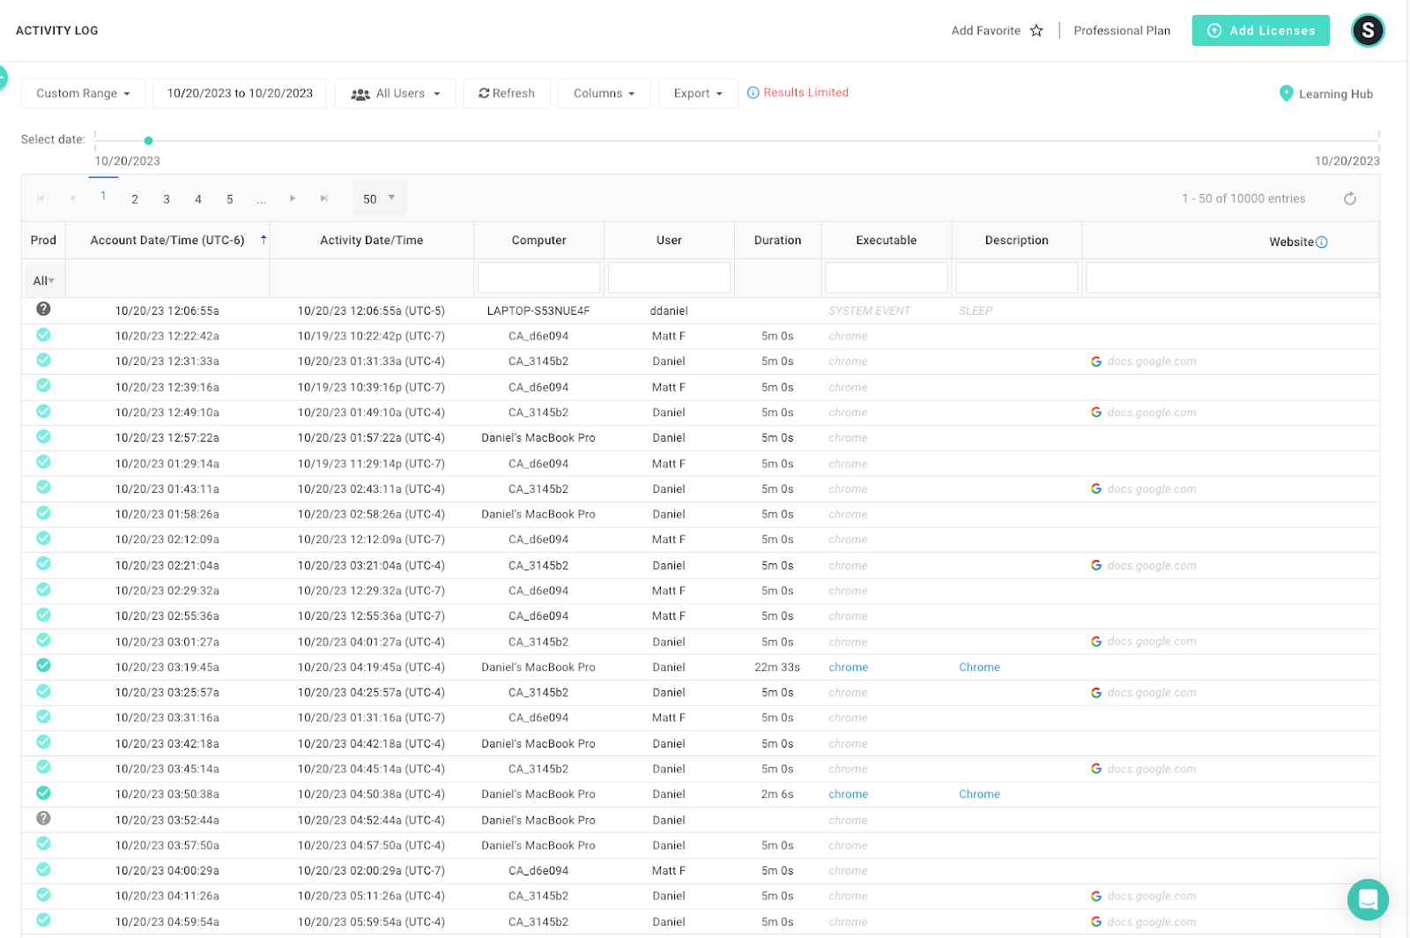Go to page 4

tap(198, 199)
